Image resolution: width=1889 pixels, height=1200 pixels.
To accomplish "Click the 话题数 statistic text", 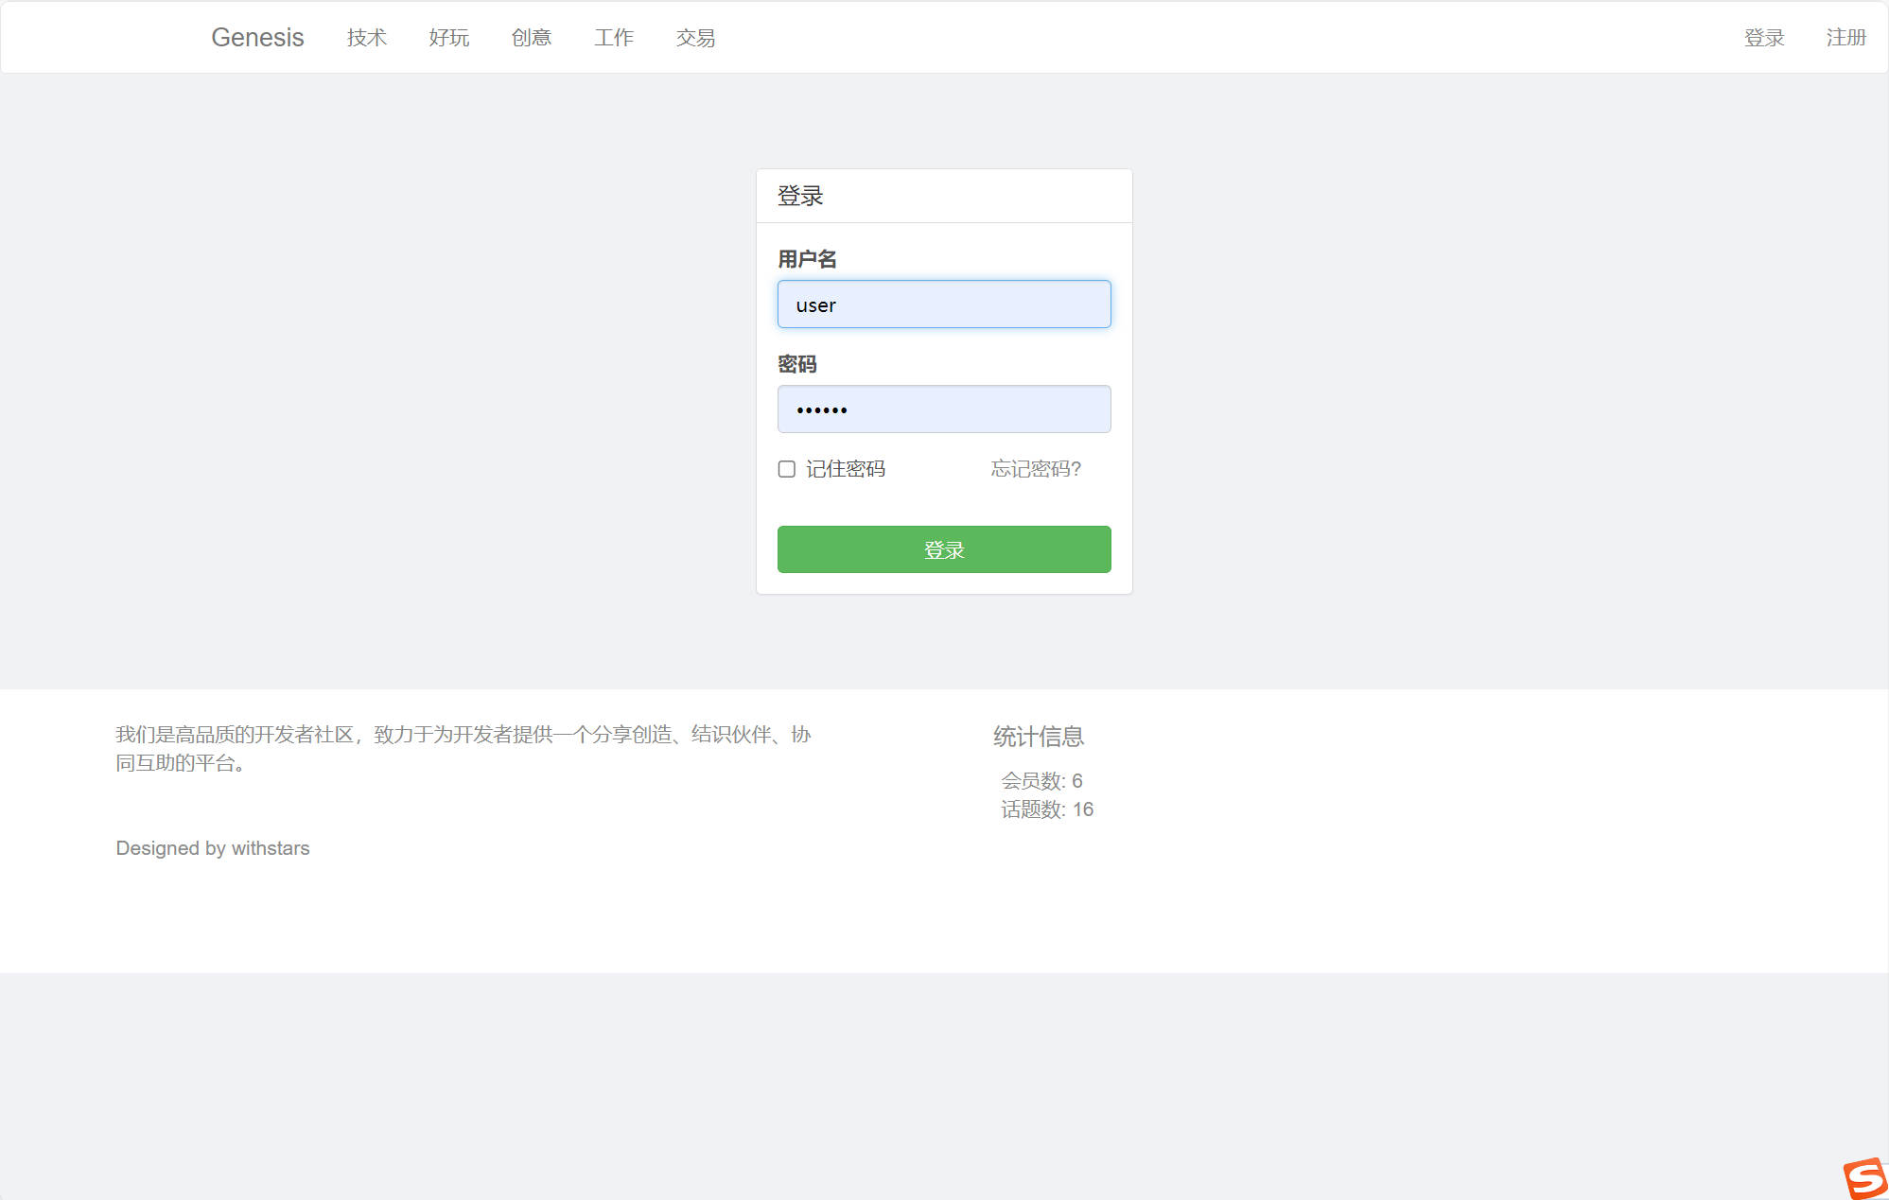I will pos(1047,809).
